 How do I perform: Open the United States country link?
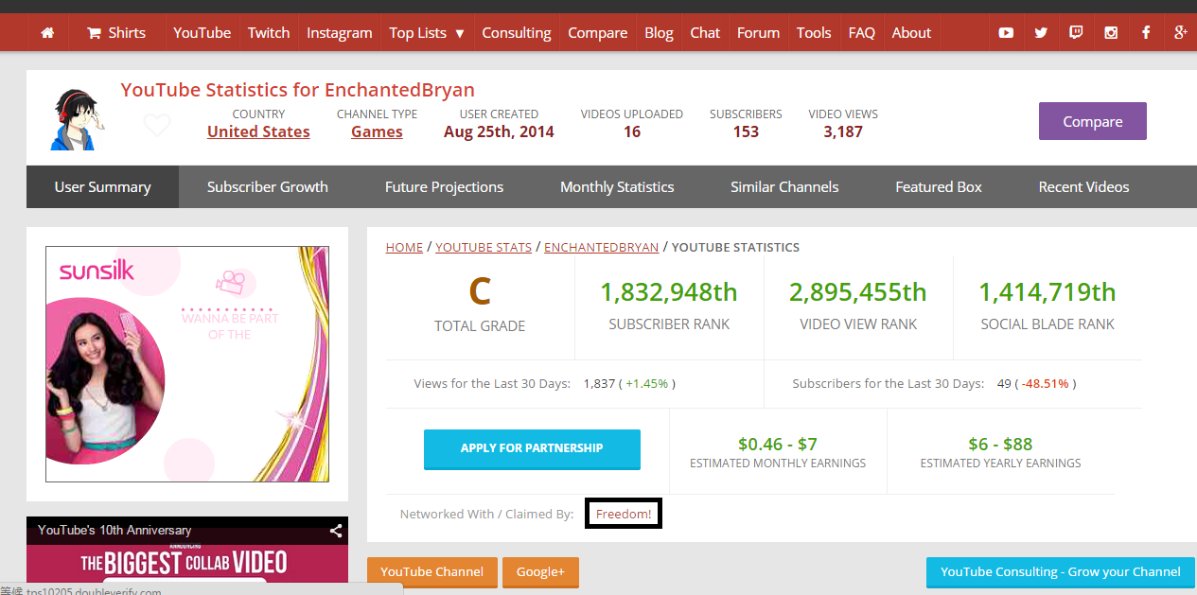point(258,132)
